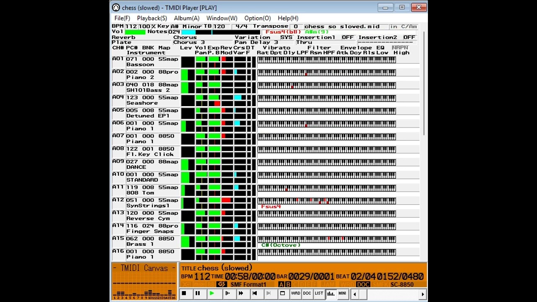Toggle the Variation SYS indicator

tap(286, 37)
